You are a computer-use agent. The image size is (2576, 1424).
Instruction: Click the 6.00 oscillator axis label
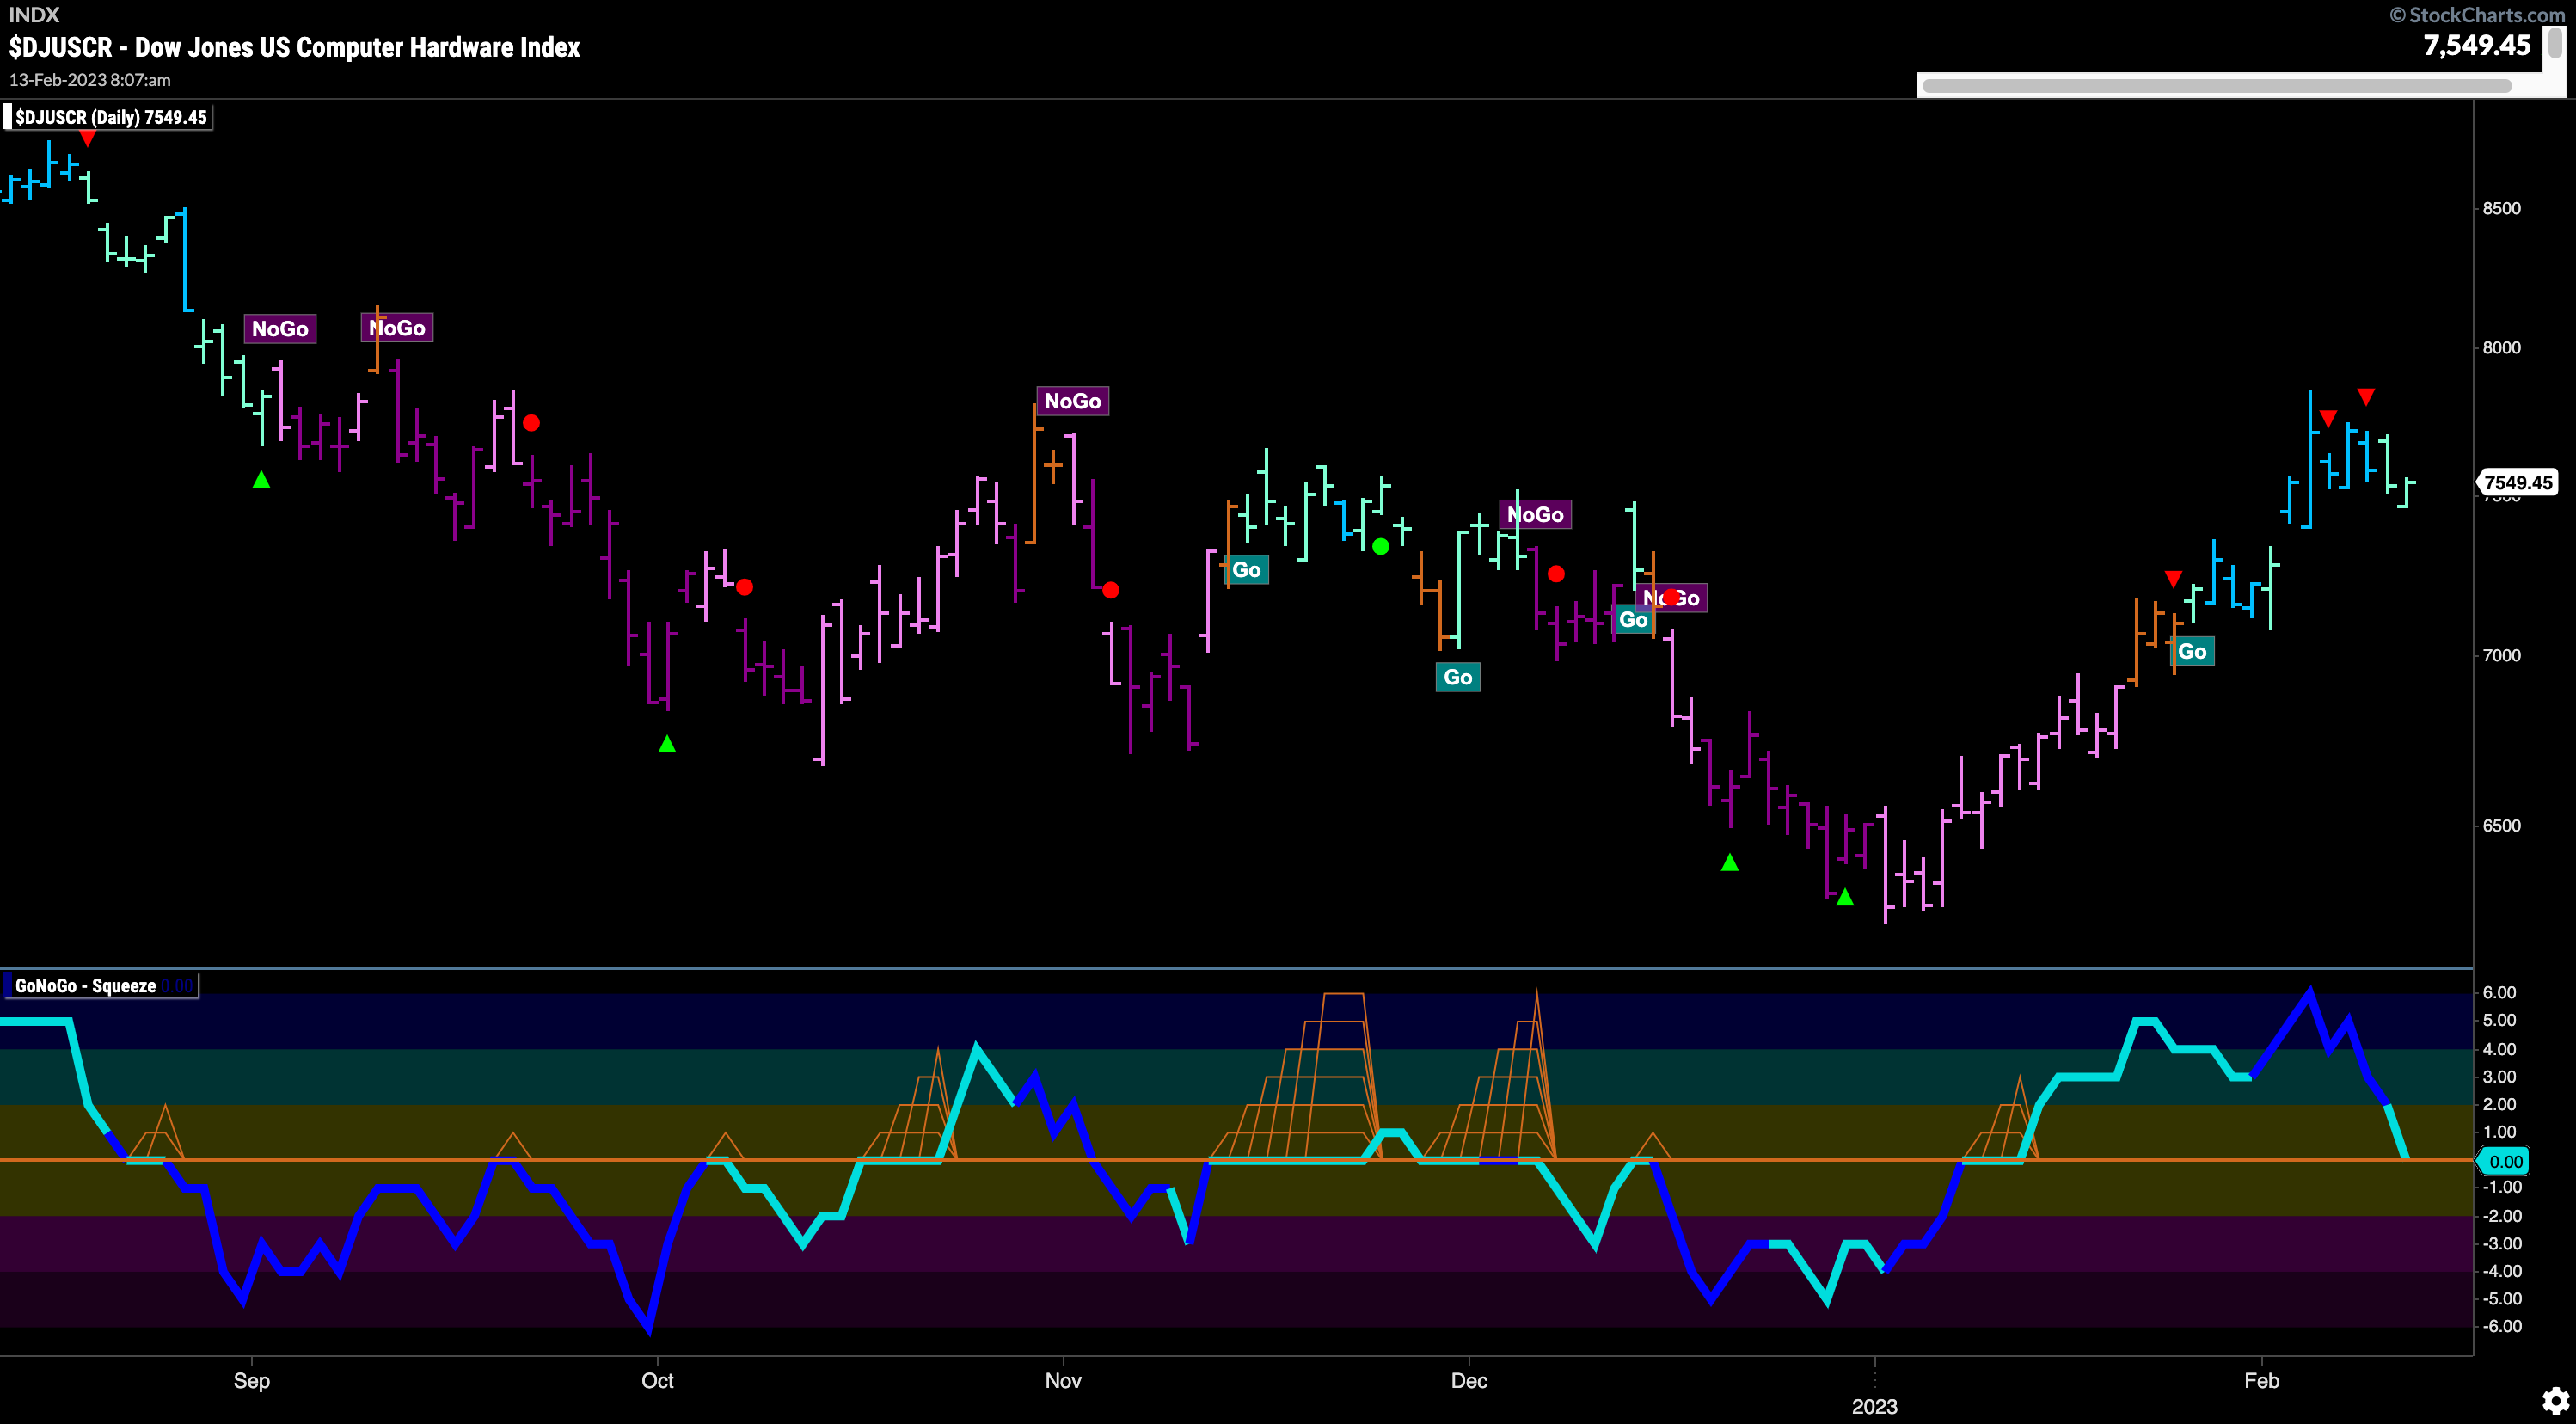(x=2500, y=992)
